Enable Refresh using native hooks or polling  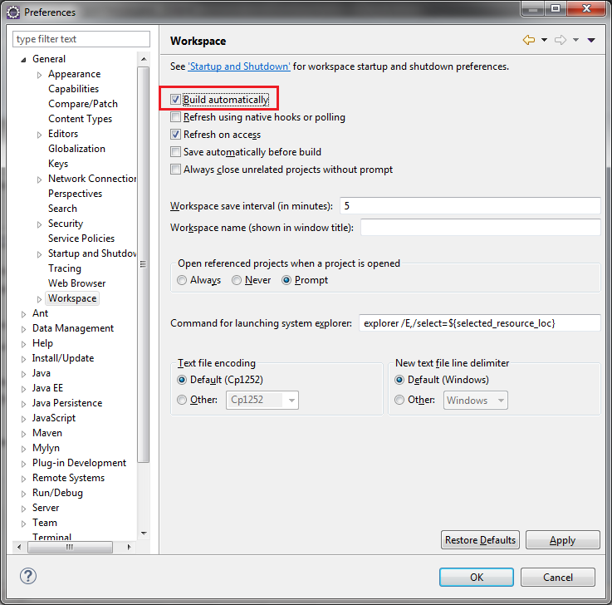pos(175,117)
